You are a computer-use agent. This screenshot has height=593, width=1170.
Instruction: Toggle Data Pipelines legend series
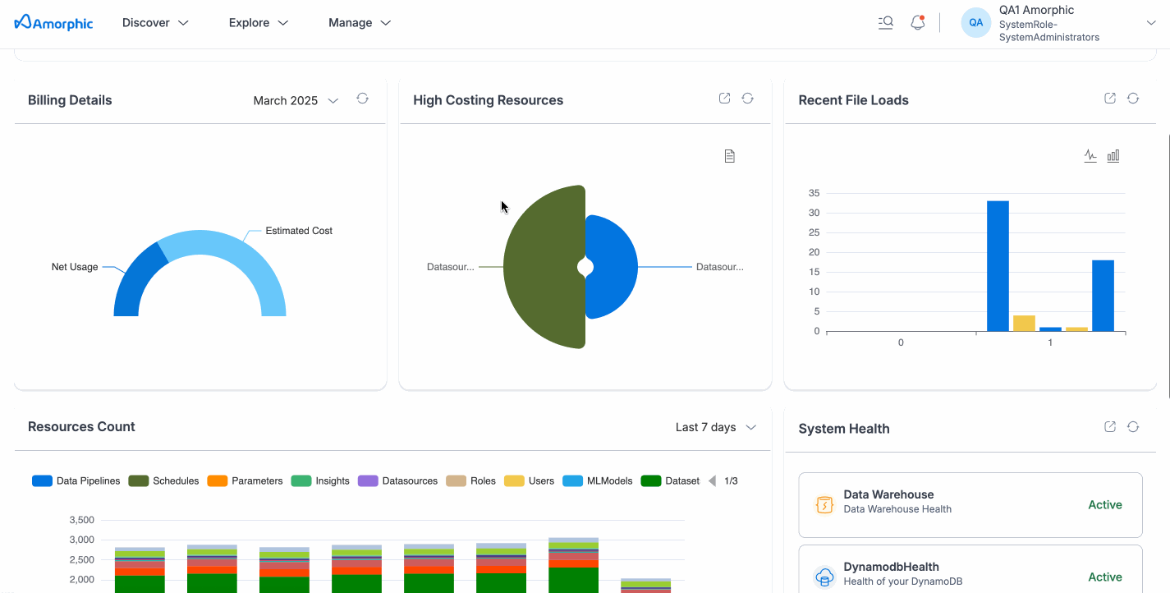pos(76,480)
